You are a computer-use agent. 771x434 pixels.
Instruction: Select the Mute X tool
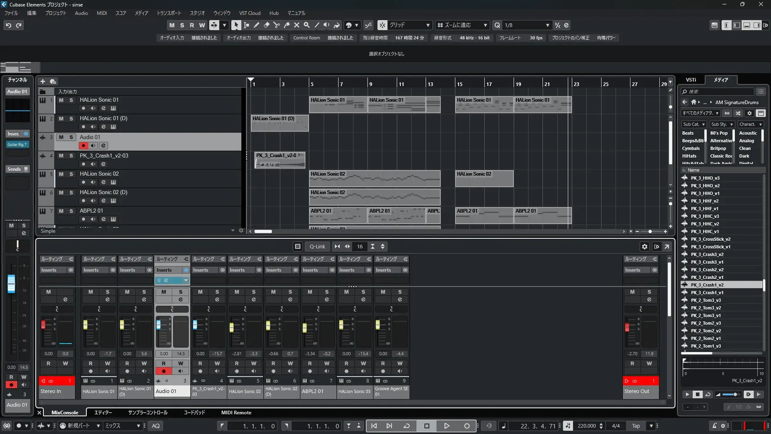pos(297,25)
